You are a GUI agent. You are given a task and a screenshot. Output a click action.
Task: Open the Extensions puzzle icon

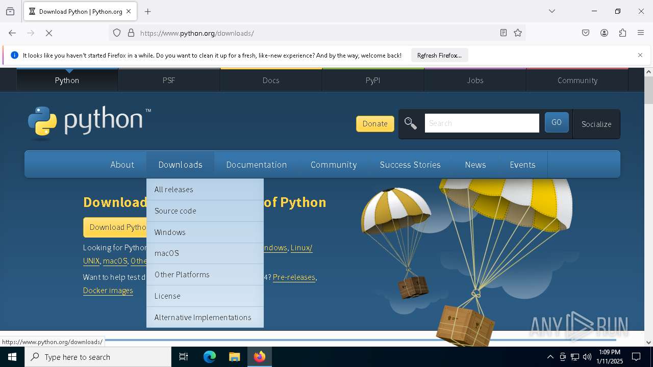point(622,33)
